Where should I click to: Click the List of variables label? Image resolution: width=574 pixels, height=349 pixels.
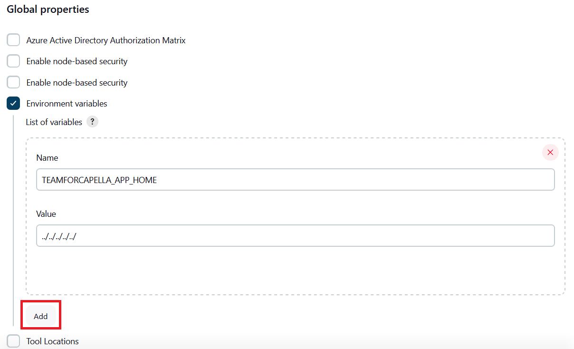(x=54, y=122)
